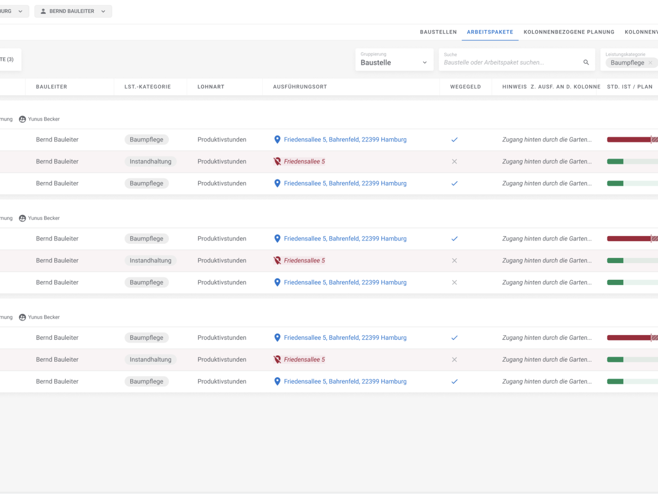Click third group's Yunus Becker avatar icon

22,317
